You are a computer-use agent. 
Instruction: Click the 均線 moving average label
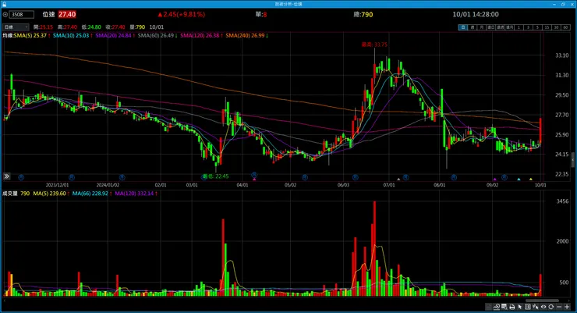8,36
